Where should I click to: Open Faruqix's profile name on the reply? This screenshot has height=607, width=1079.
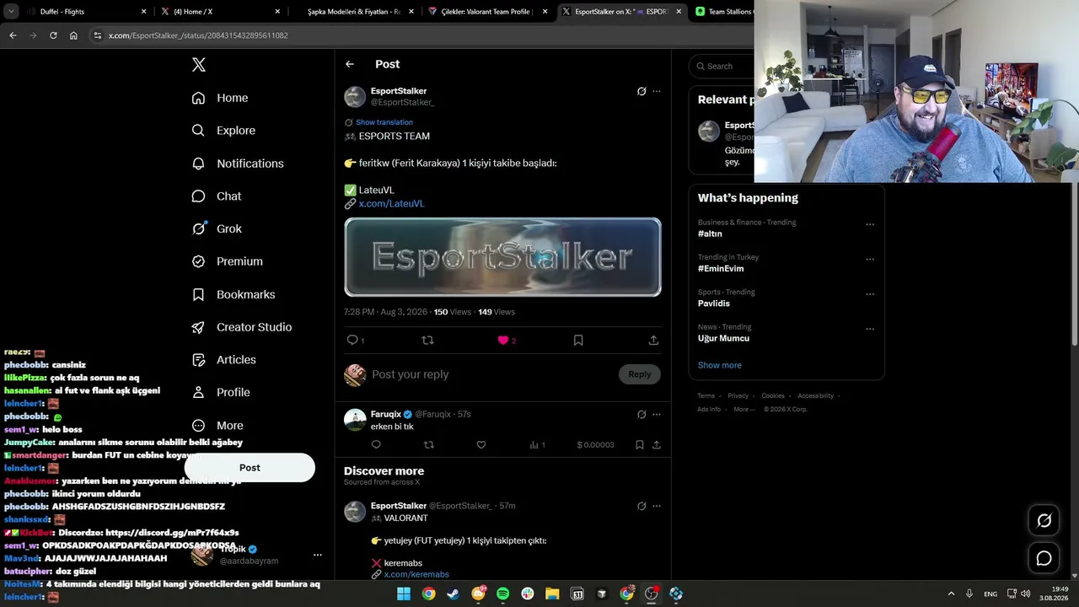pos(386,414)
